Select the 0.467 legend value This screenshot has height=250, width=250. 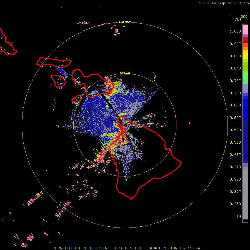(x=235, y=155)
